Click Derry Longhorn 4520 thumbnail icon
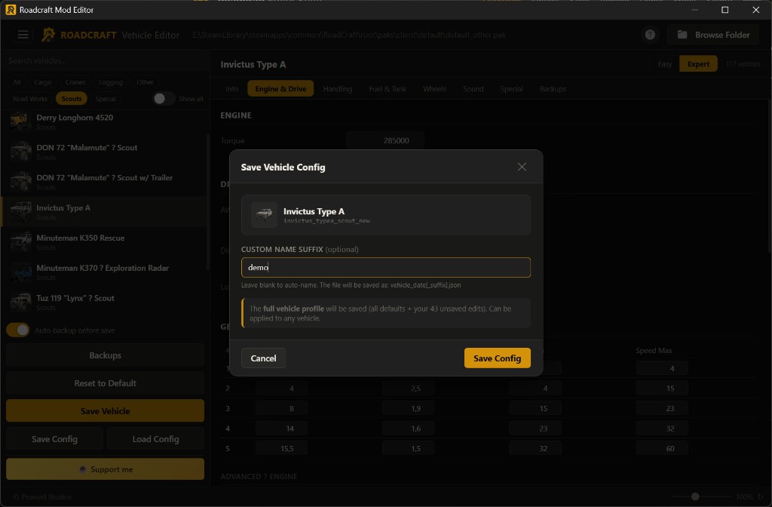 point(20,121)
